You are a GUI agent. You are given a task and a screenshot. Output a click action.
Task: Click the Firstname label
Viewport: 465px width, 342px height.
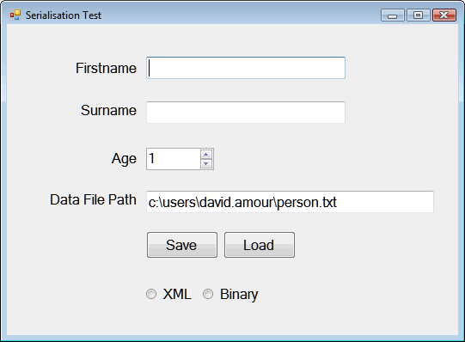[107, 68]
